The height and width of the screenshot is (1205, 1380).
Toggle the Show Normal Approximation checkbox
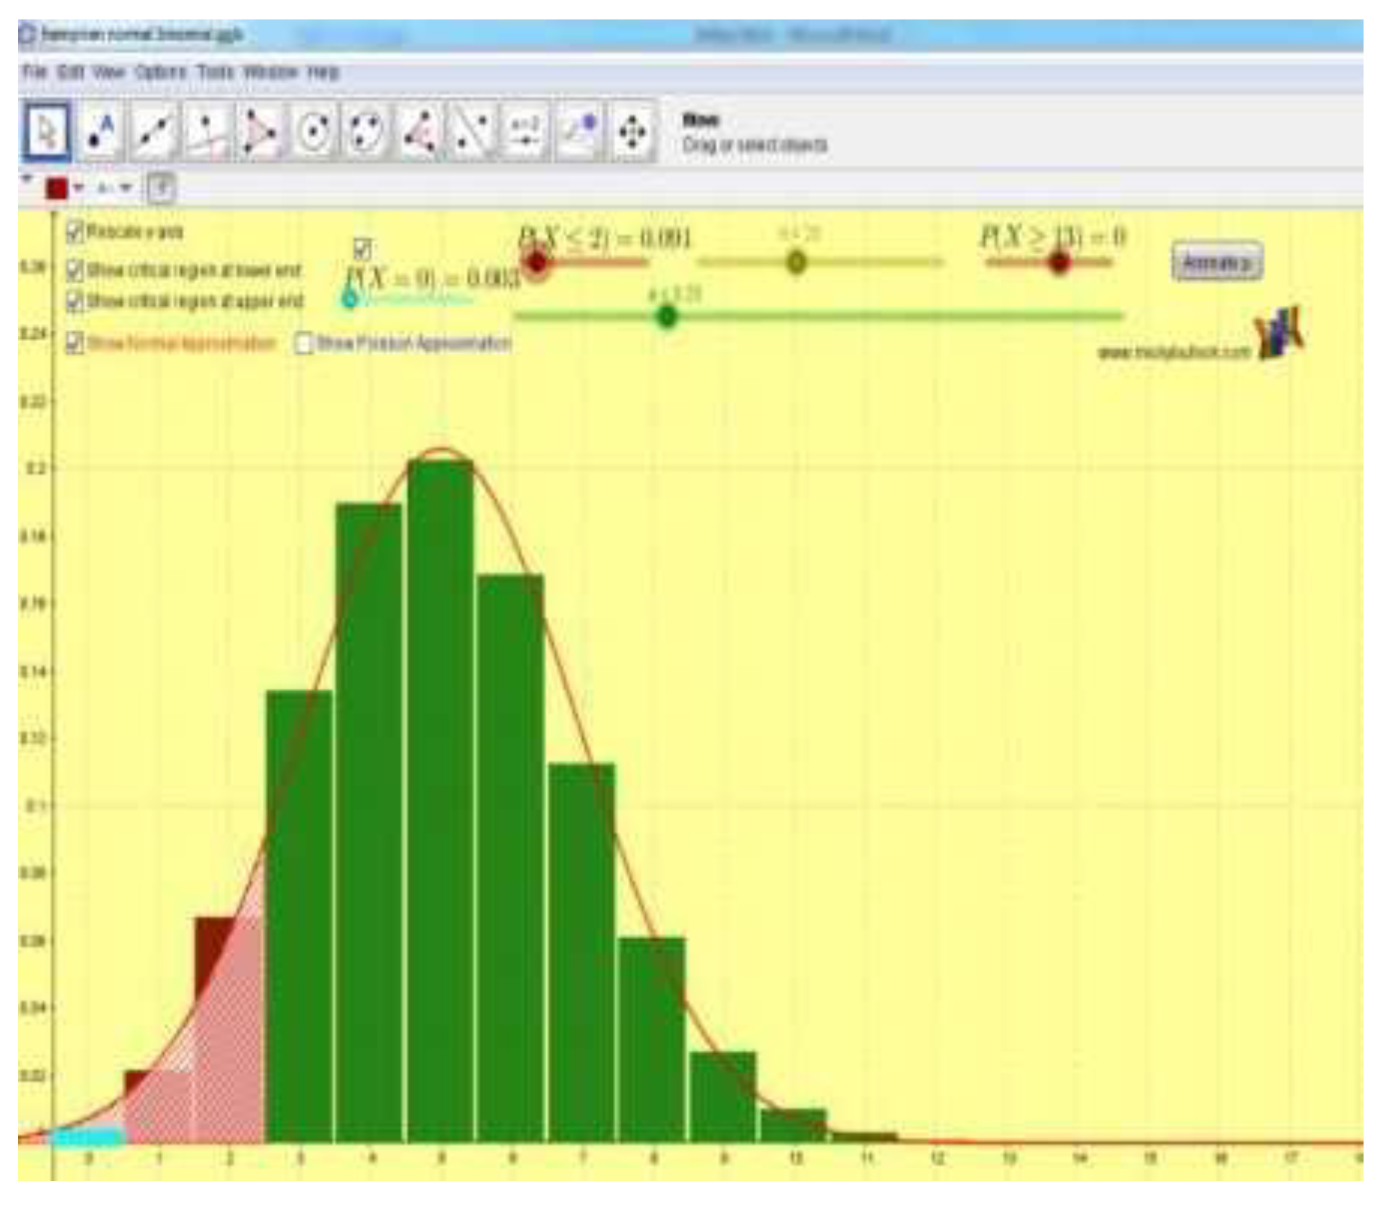pyautogui.click(x=75, y=344)
